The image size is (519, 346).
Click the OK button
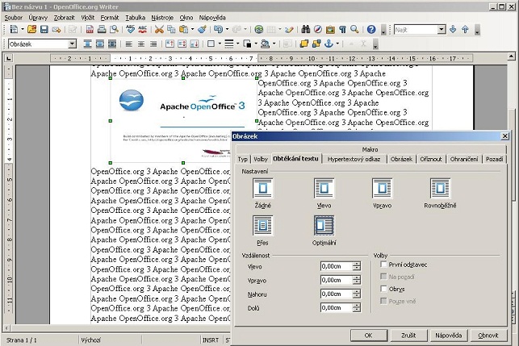click(367, 334)
